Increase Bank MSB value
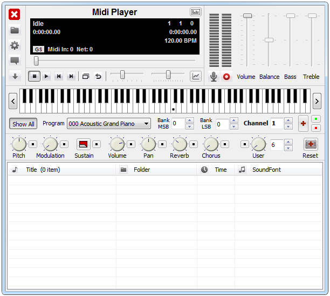The image size is (330, 296). tap(190, 120)
